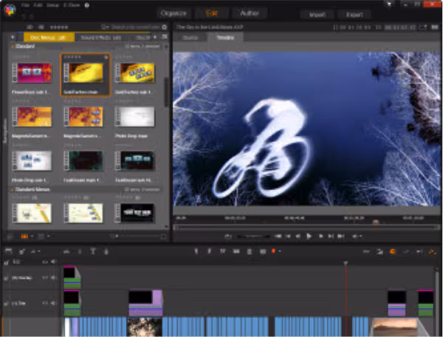This screenshot has width=443, height=337.
Task: Mute the Title track speaker
Action: [53, 303]
